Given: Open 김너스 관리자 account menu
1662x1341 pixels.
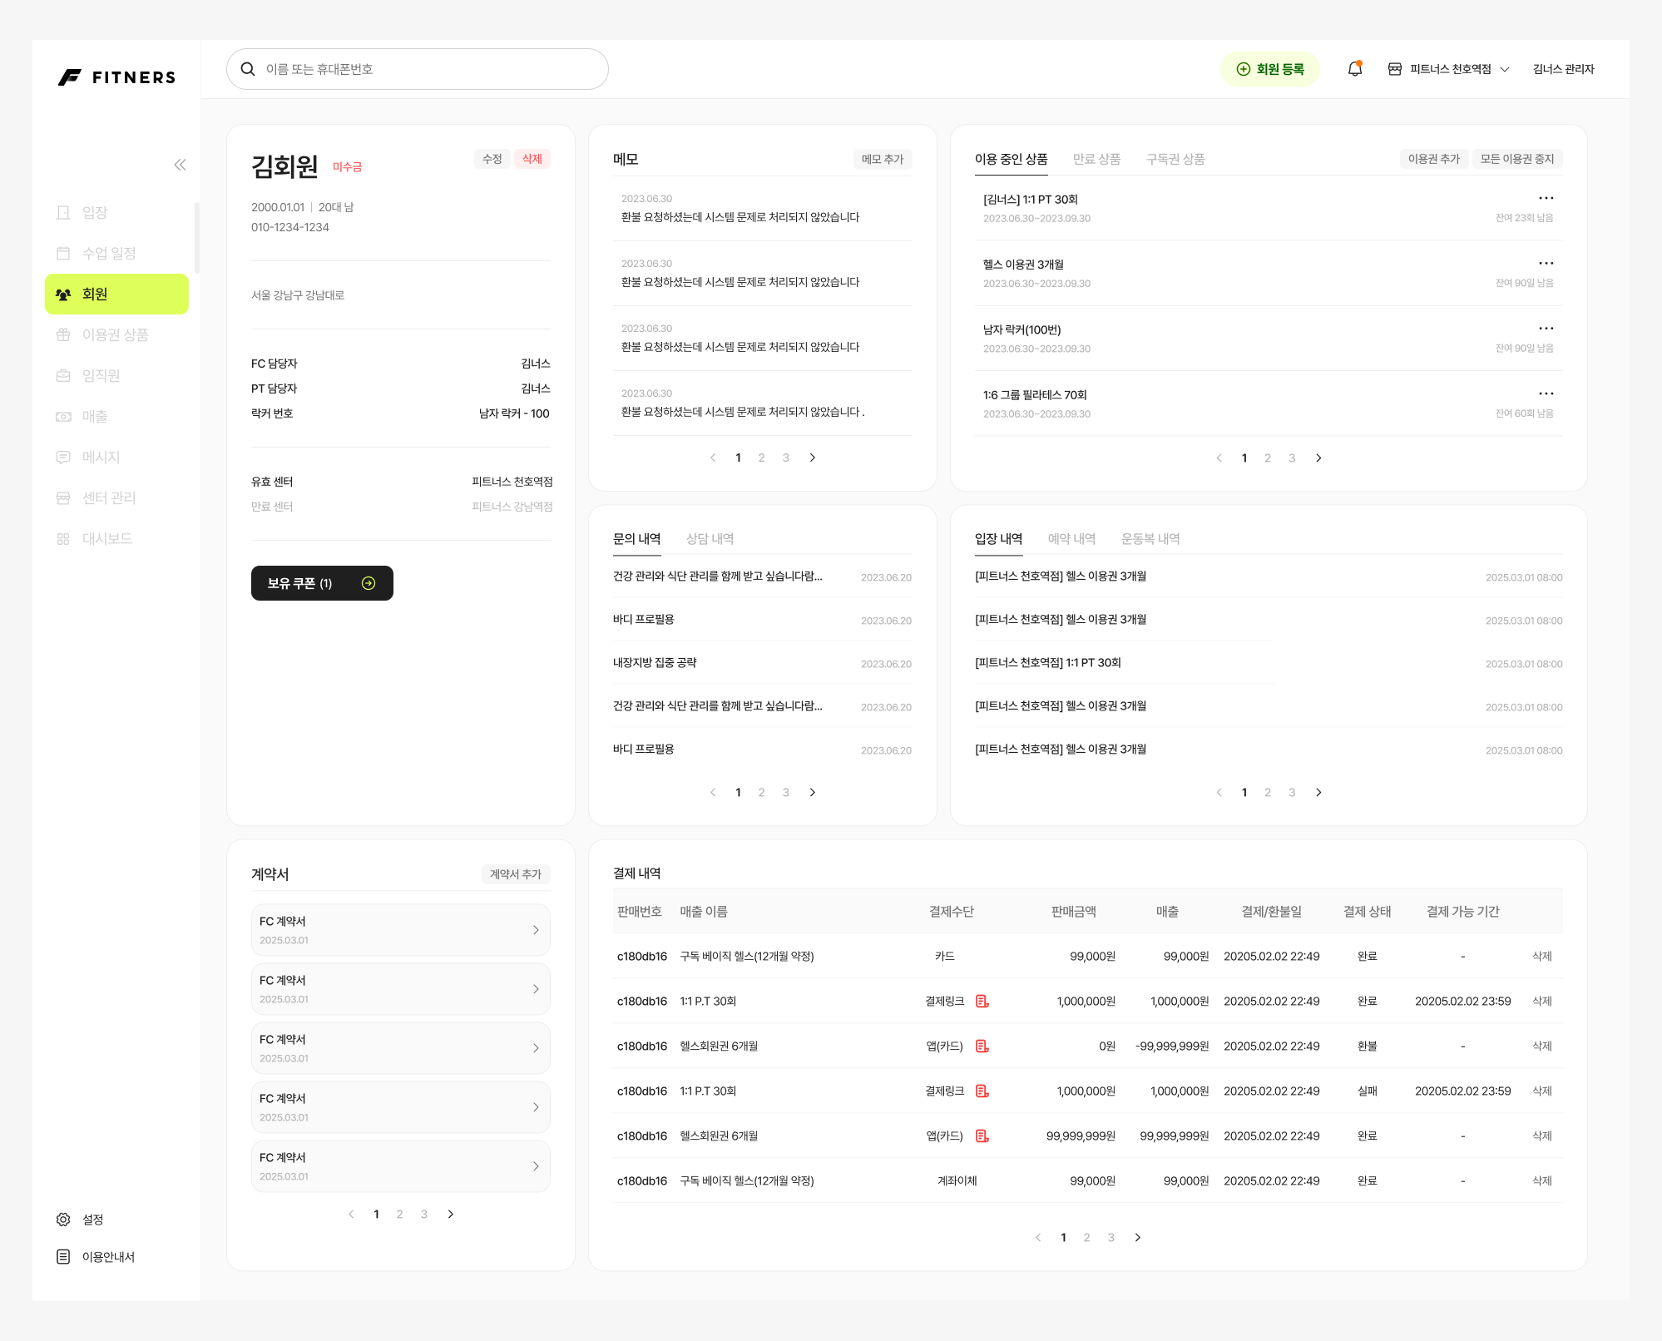Looking at the screenshot, I should click(x=1563, y=69).
